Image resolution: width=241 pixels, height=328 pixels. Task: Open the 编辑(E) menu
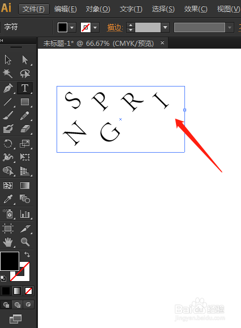click(66, 9)
